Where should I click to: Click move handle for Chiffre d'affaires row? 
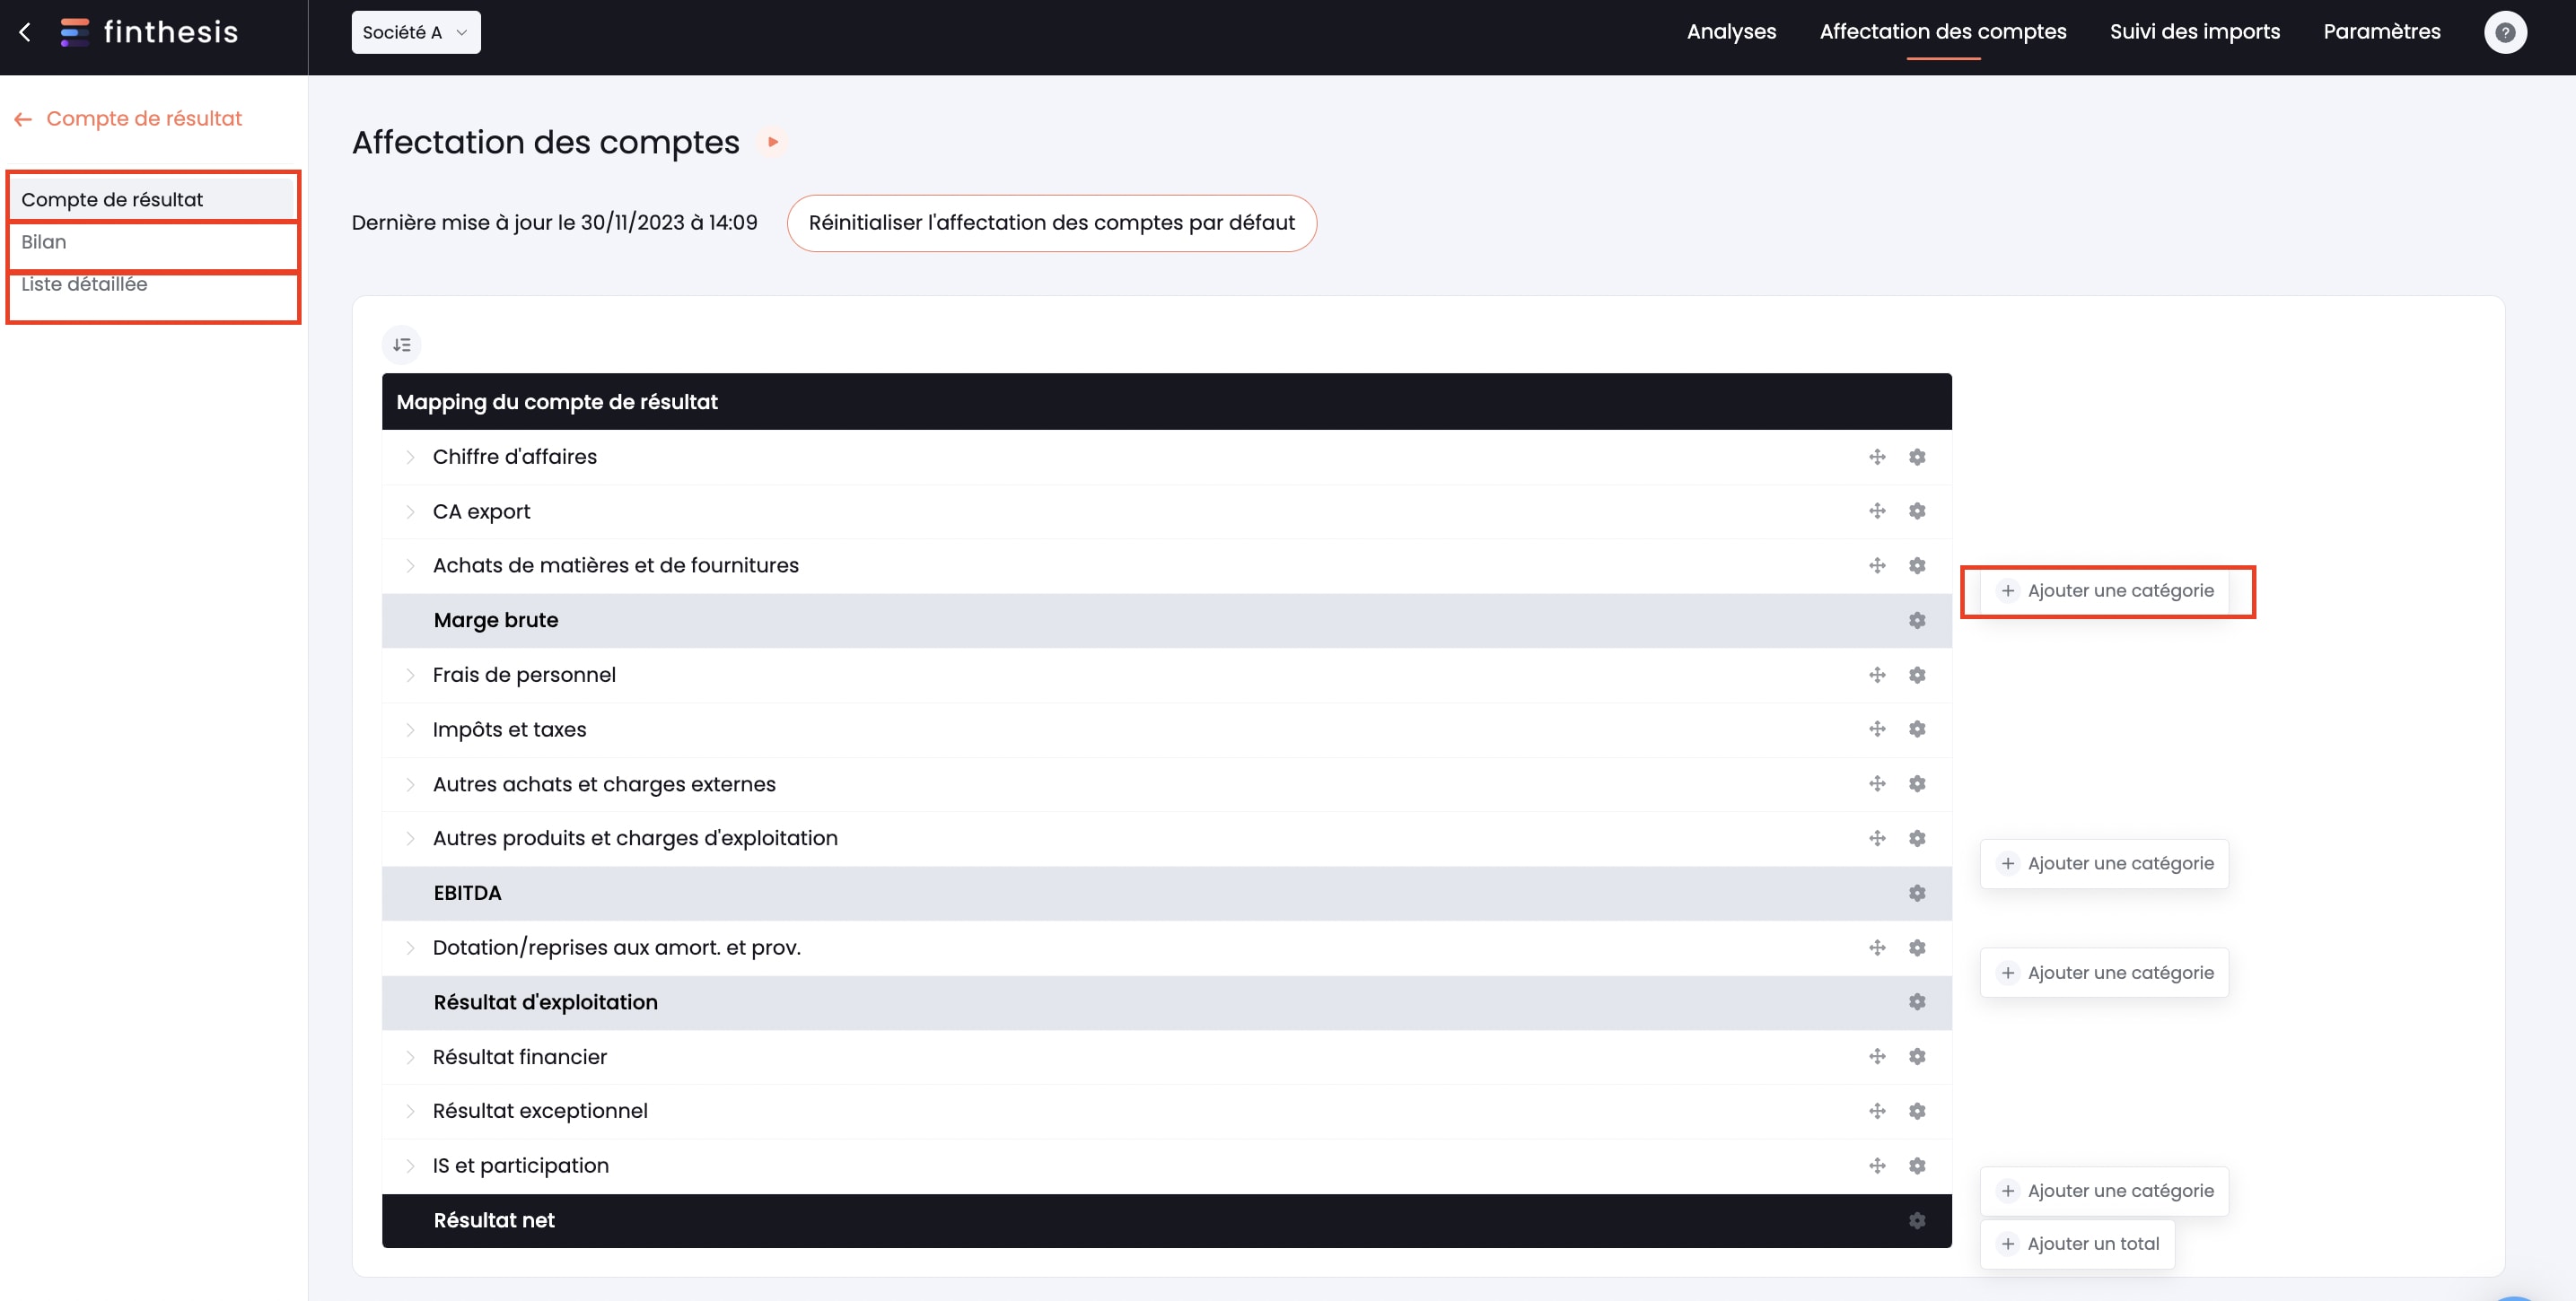(x=1877, y=457)
